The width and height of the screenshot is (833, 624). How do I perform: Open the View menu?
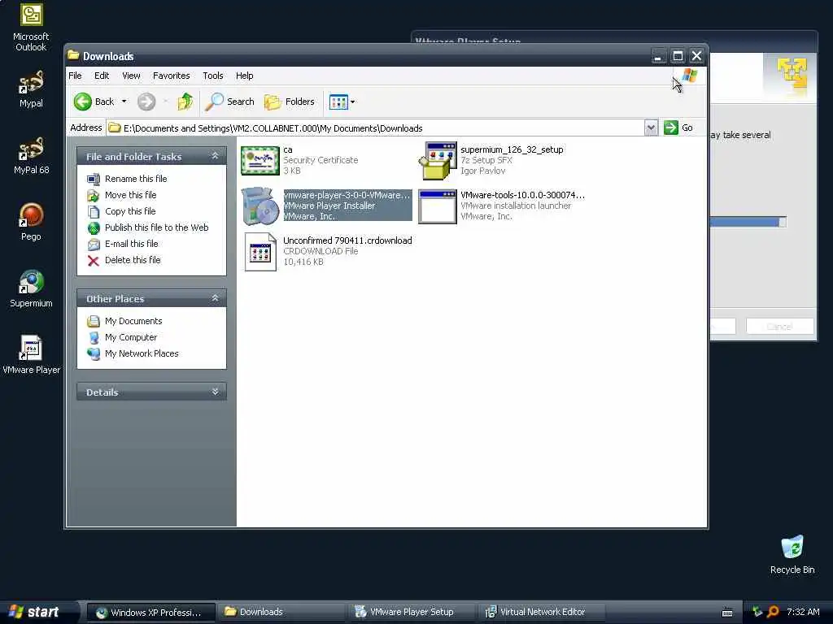pyautogui.click(x=131, y=76)
